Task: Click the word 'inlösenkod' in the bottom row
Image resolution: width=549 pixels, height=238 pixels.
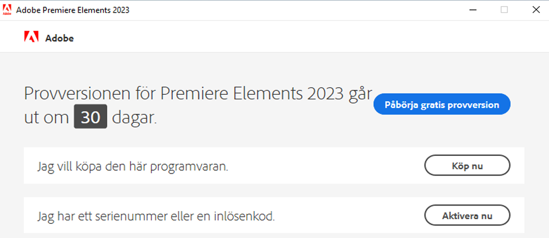Action: tap(246, 216)
